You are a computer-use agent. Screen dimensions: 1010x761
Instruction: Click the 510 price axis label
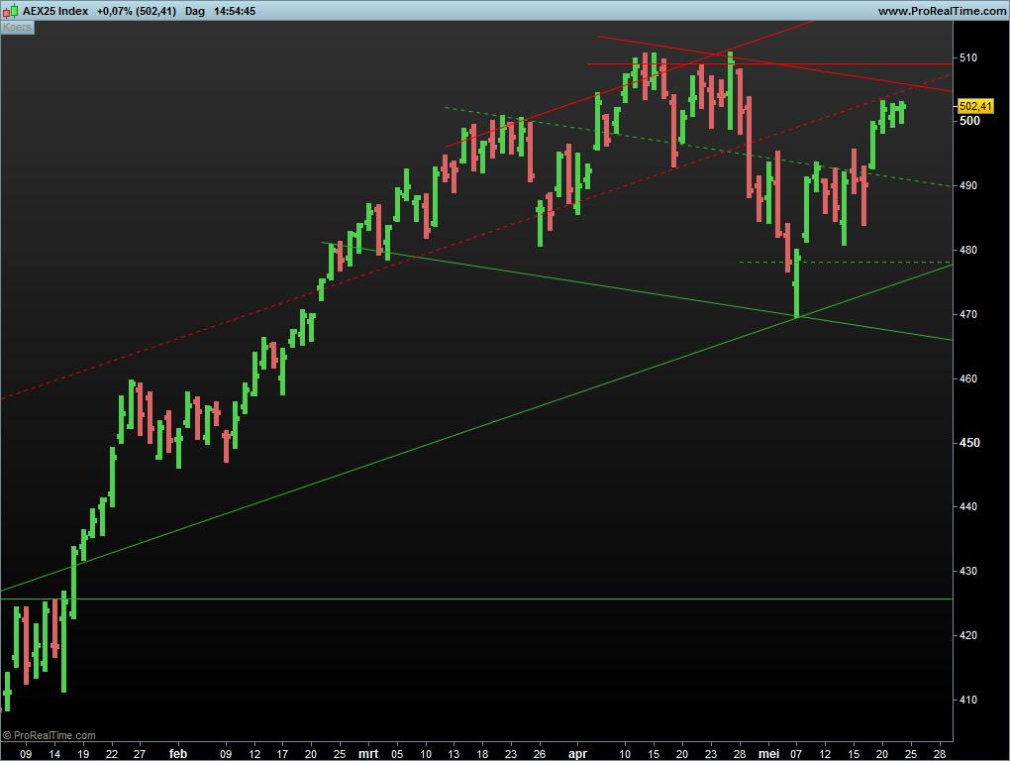pos(967,57)
